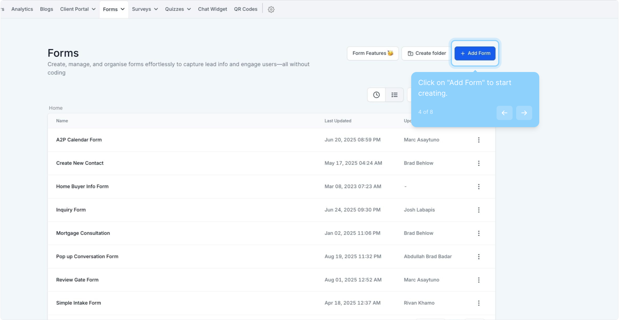Go to next tour step arrow
The width and height of the screenshot is (619, 320).
[524, 113]
